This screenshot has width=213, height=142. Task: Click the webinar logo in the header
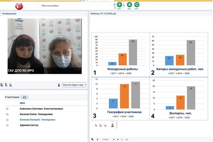coord(19,6)
